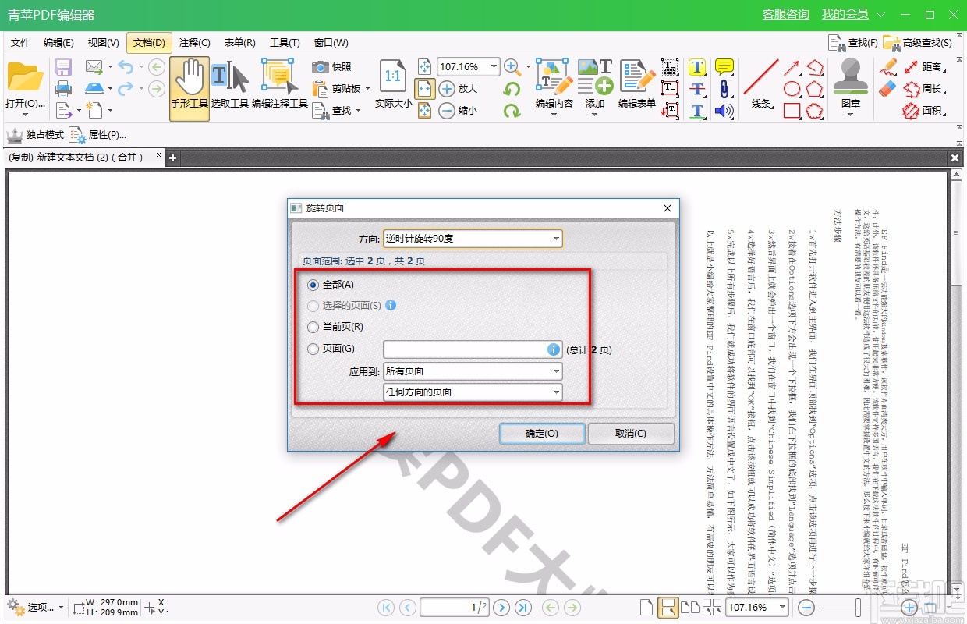967x624 pixels.
Task: Click the page number field in the status bar
Action: (x=455, y=607)
